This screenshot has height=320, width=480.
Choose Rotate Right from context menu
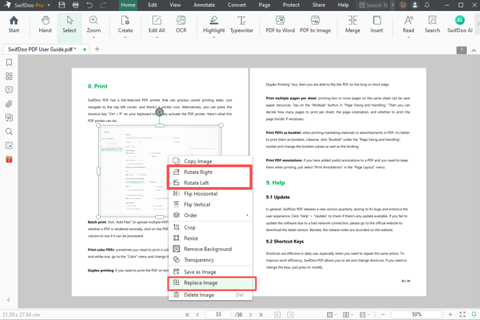click(211, 172)
